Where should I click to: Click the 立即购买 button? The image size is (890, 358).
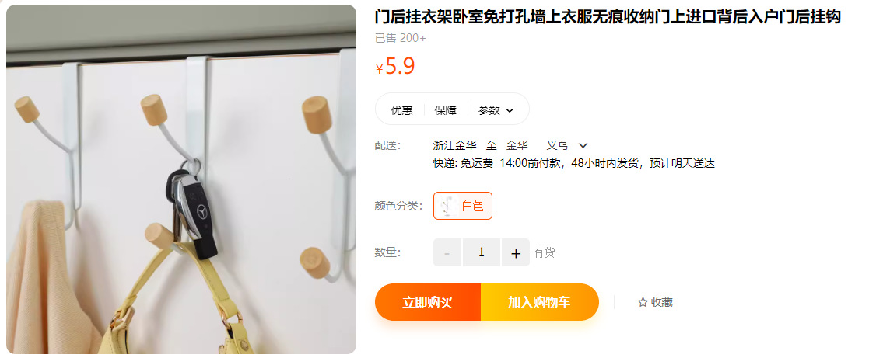[427, 303]
